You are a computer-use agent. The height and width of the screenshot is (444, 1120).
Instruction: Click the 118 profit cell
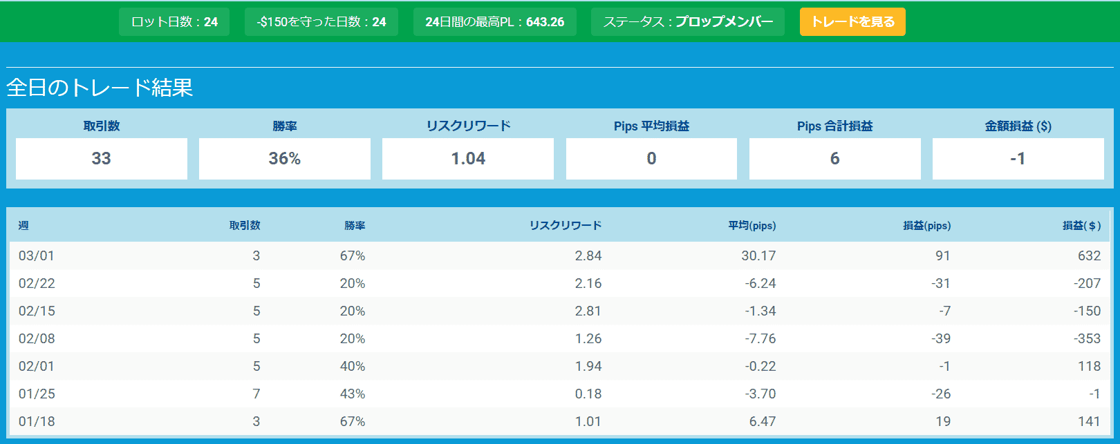pos(1089,366)
